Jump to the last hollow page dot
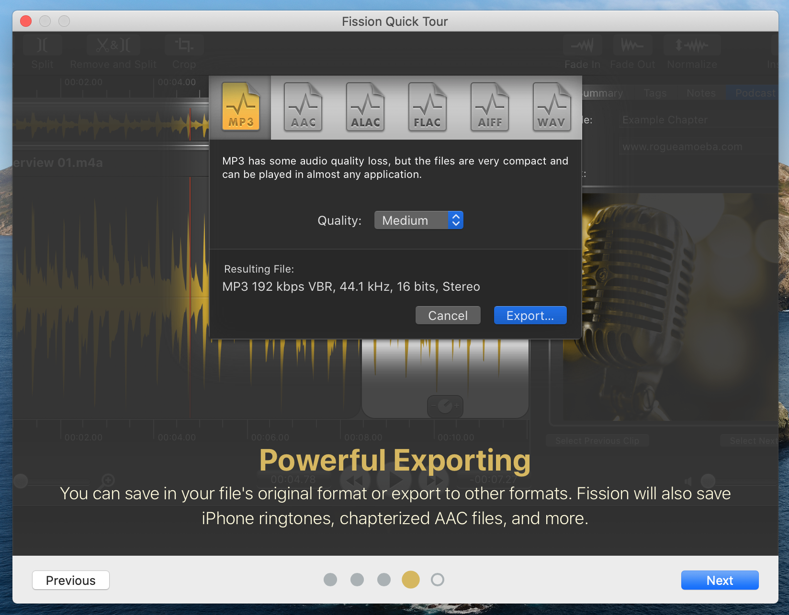Viewport: 789px width, 615px height. click(438, 580)
